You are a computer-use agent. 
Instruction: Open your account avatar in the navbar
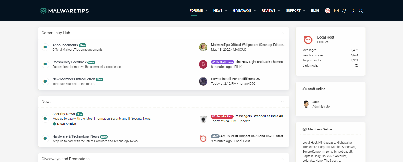tap(328, 11)
